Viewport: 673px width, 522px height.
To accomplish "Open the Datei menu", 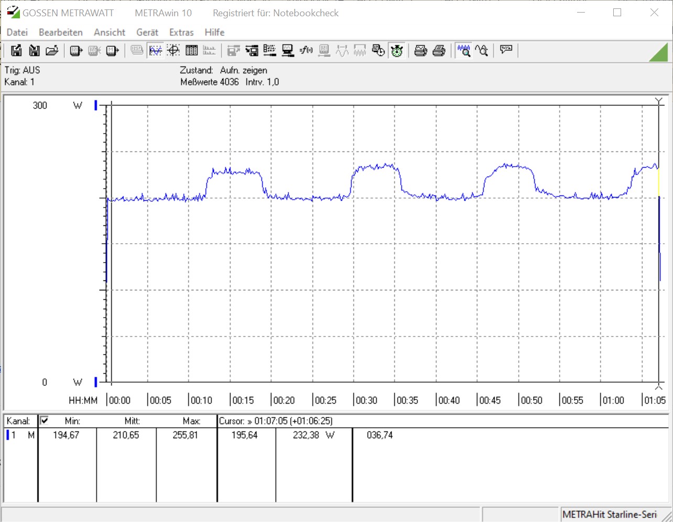I will point(17,32).
